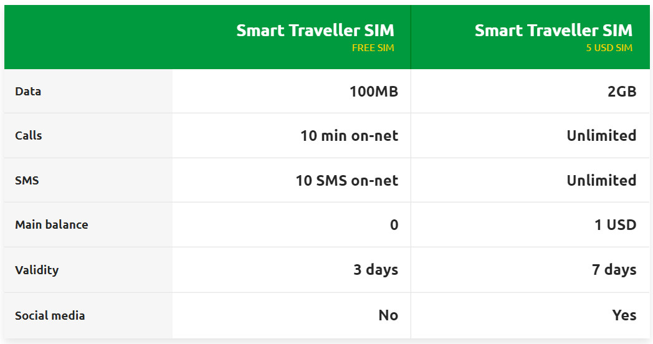Viewport: 653px width, 344px height.
Task: Select the 1 USD main balance value
Action: coord(615,225)
